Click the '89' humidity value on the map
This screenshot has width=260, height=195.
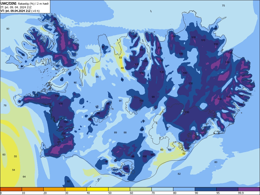115,133
